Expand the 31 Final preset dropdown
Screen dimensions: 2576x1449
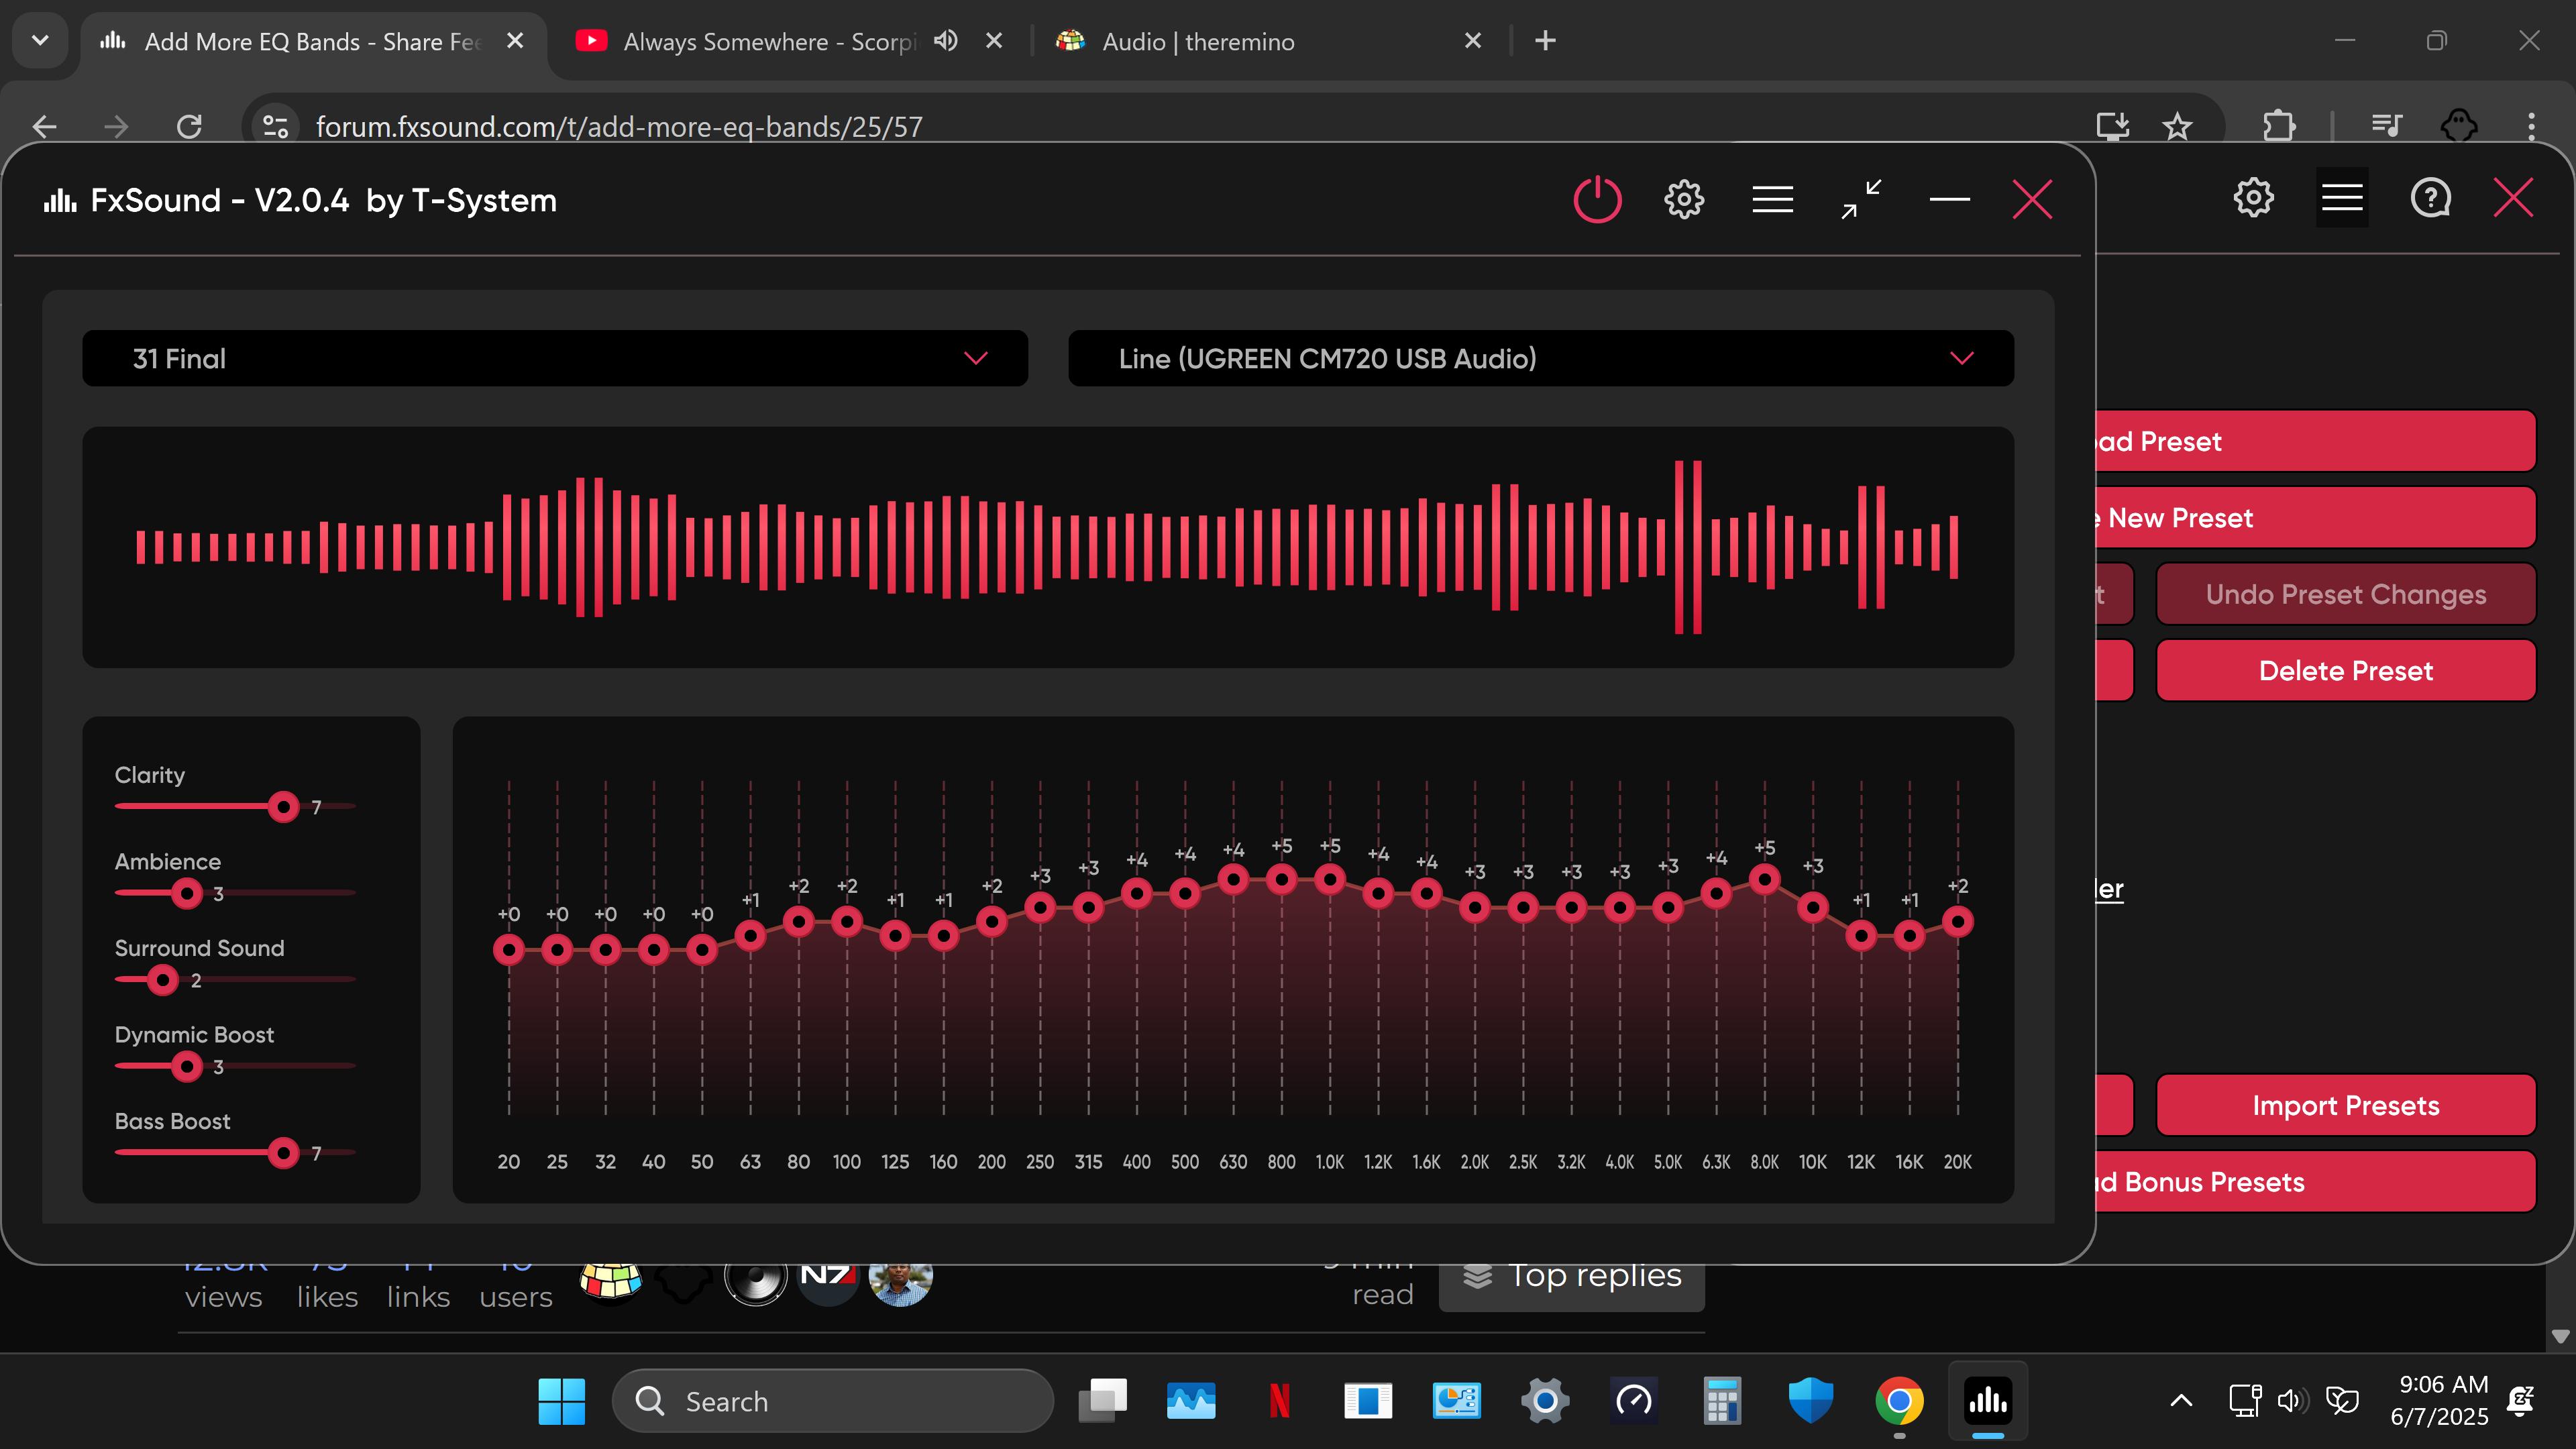(x=555, y=358)
